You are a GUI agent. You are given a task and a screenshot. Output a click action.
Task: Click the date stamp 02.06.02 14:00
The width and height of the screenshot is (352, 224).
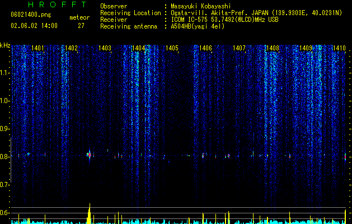click(x=34, y=26)
